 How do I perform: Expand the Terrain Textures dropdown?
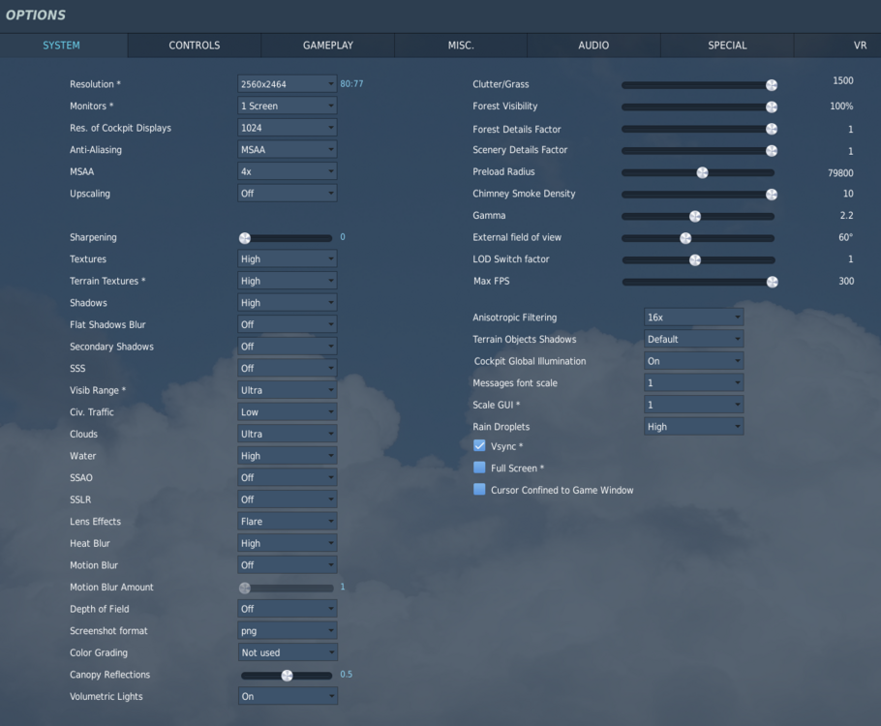[x=288, y=281]
